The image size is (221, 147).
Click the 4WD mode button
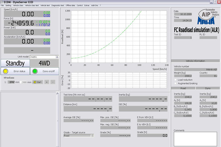(x=45, y=63)
